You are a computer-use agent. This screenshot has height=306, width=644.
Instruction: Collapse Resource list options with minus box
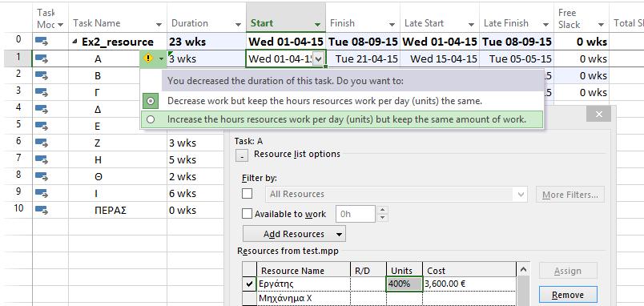pos(242,155)
